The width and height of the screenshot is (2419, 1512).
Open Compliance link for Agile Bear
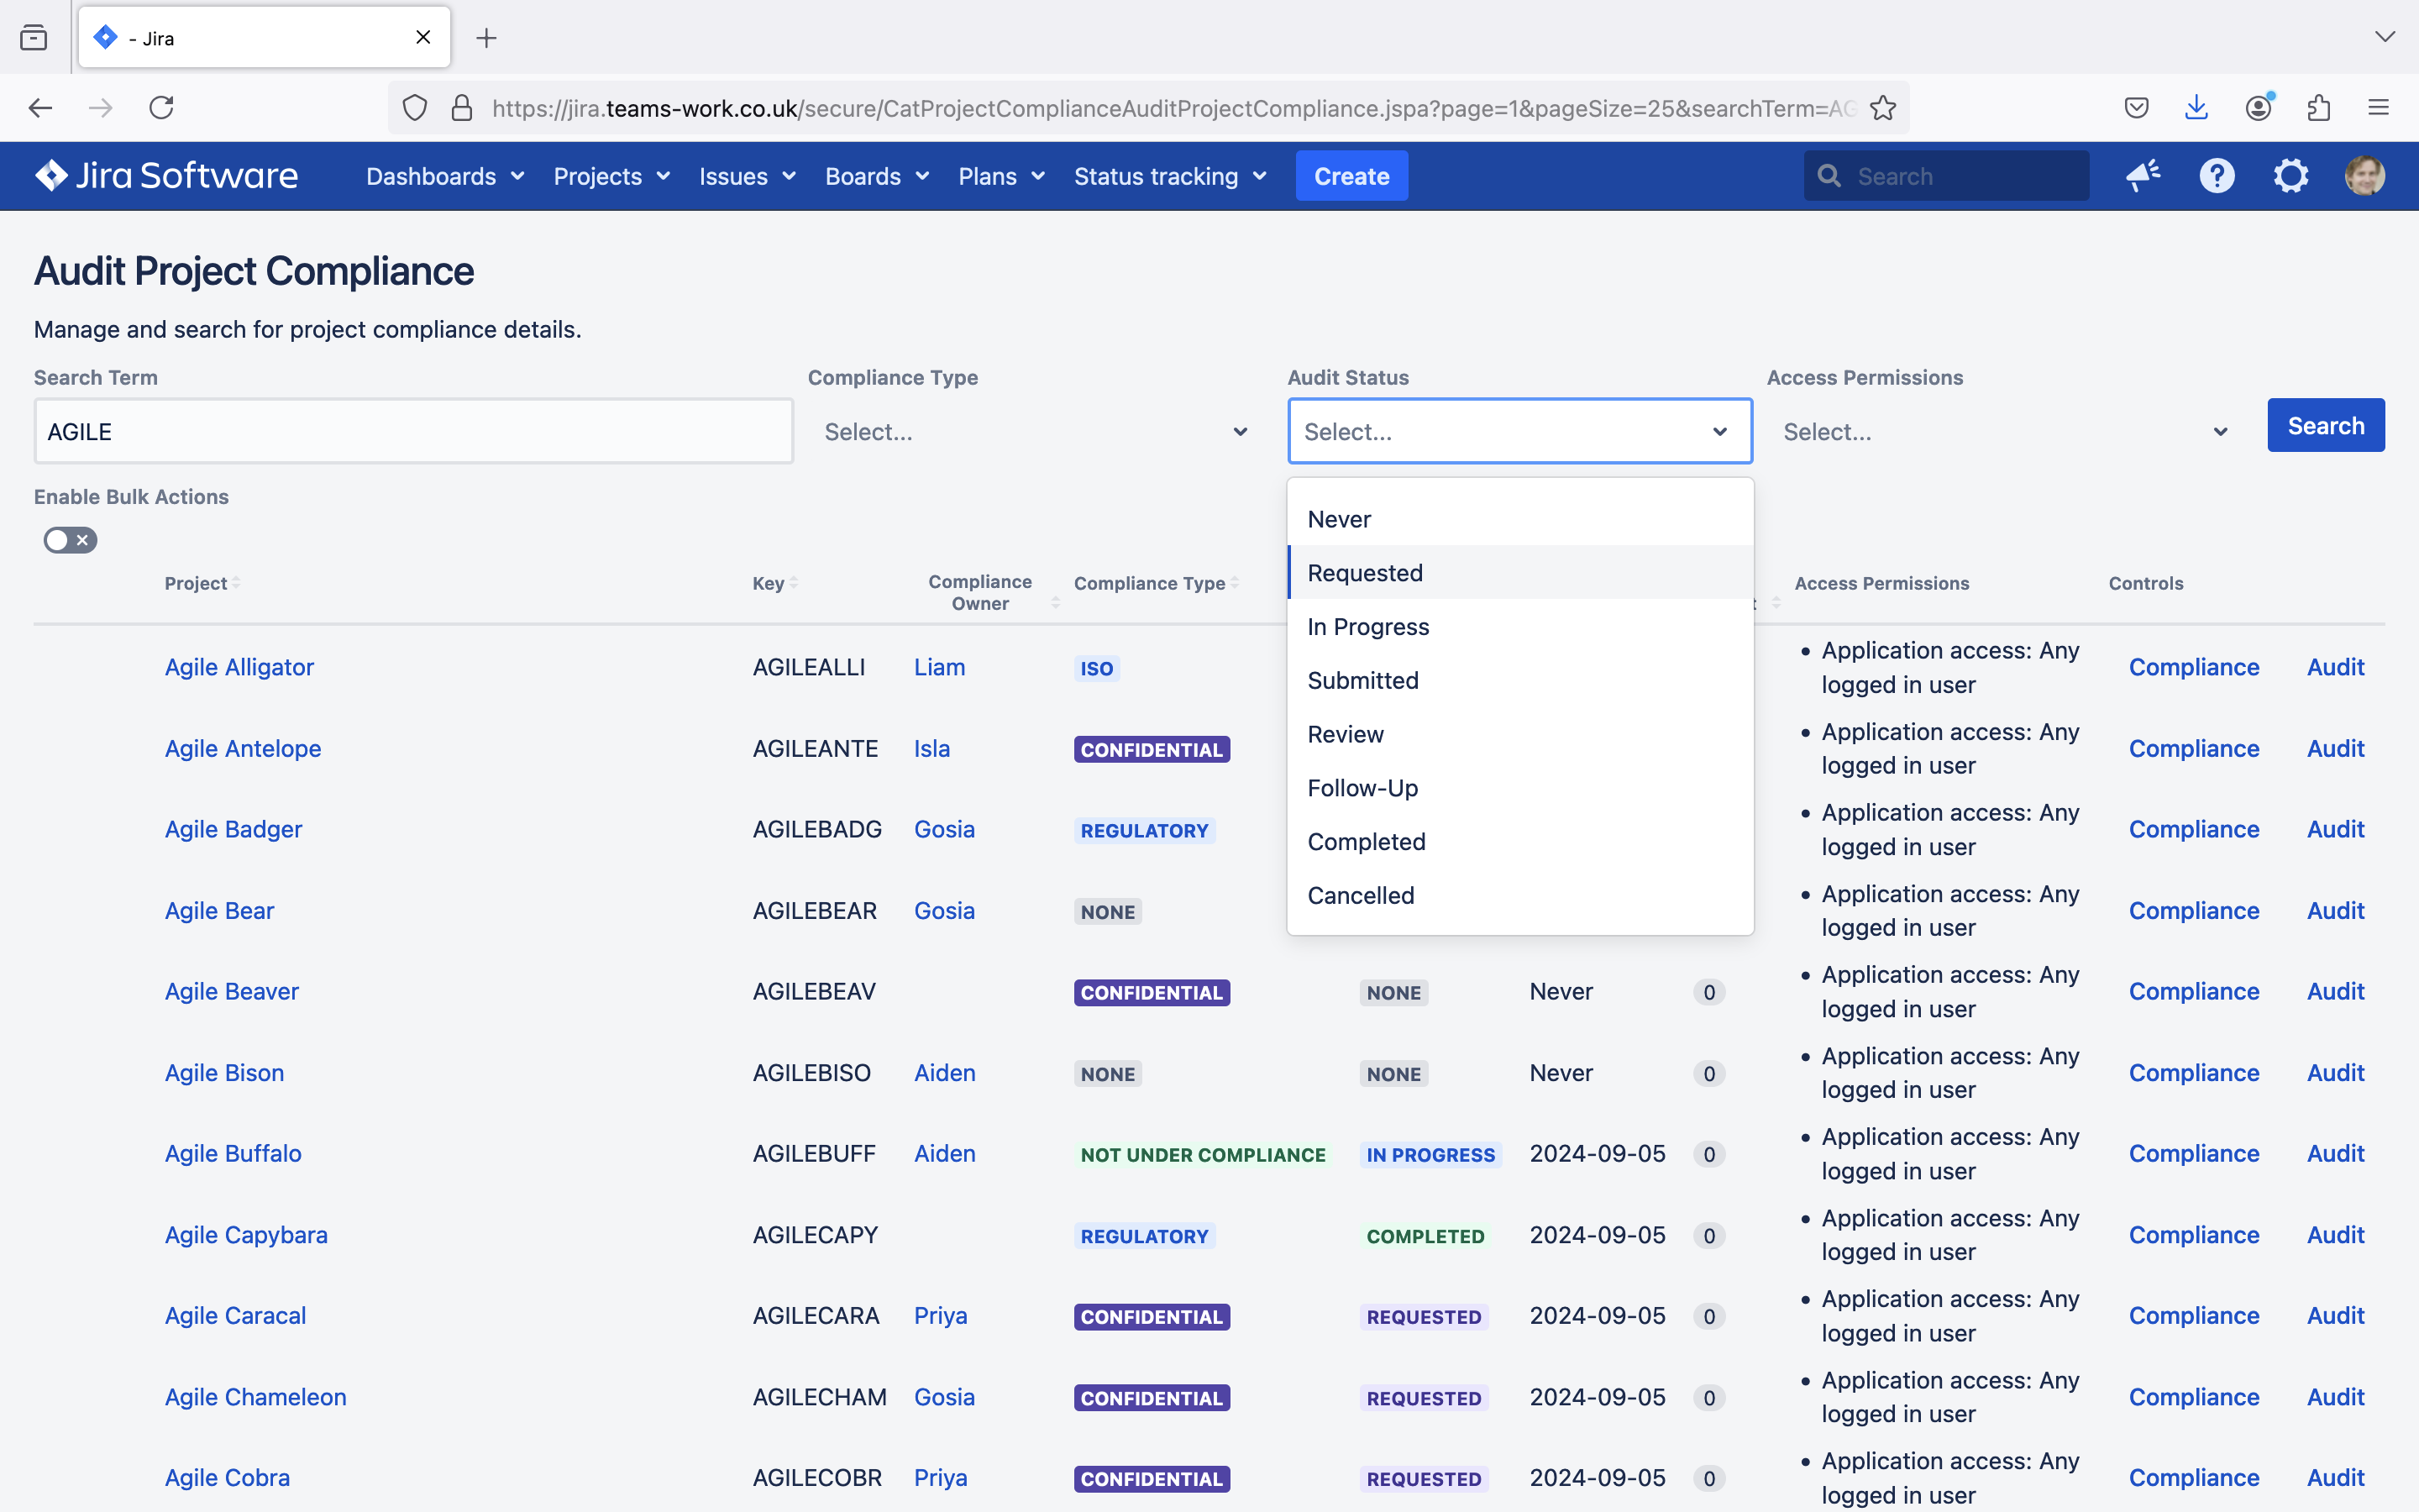2193,910
